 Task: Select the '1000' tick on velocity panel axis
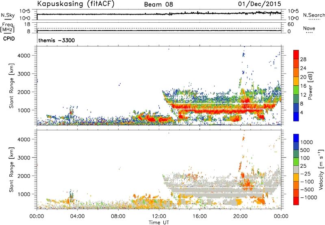pos(24,194)
